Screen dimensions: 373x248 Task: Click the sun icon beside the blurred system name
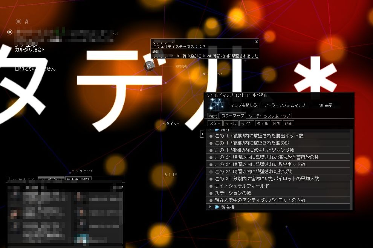click(x=10, y=32)
